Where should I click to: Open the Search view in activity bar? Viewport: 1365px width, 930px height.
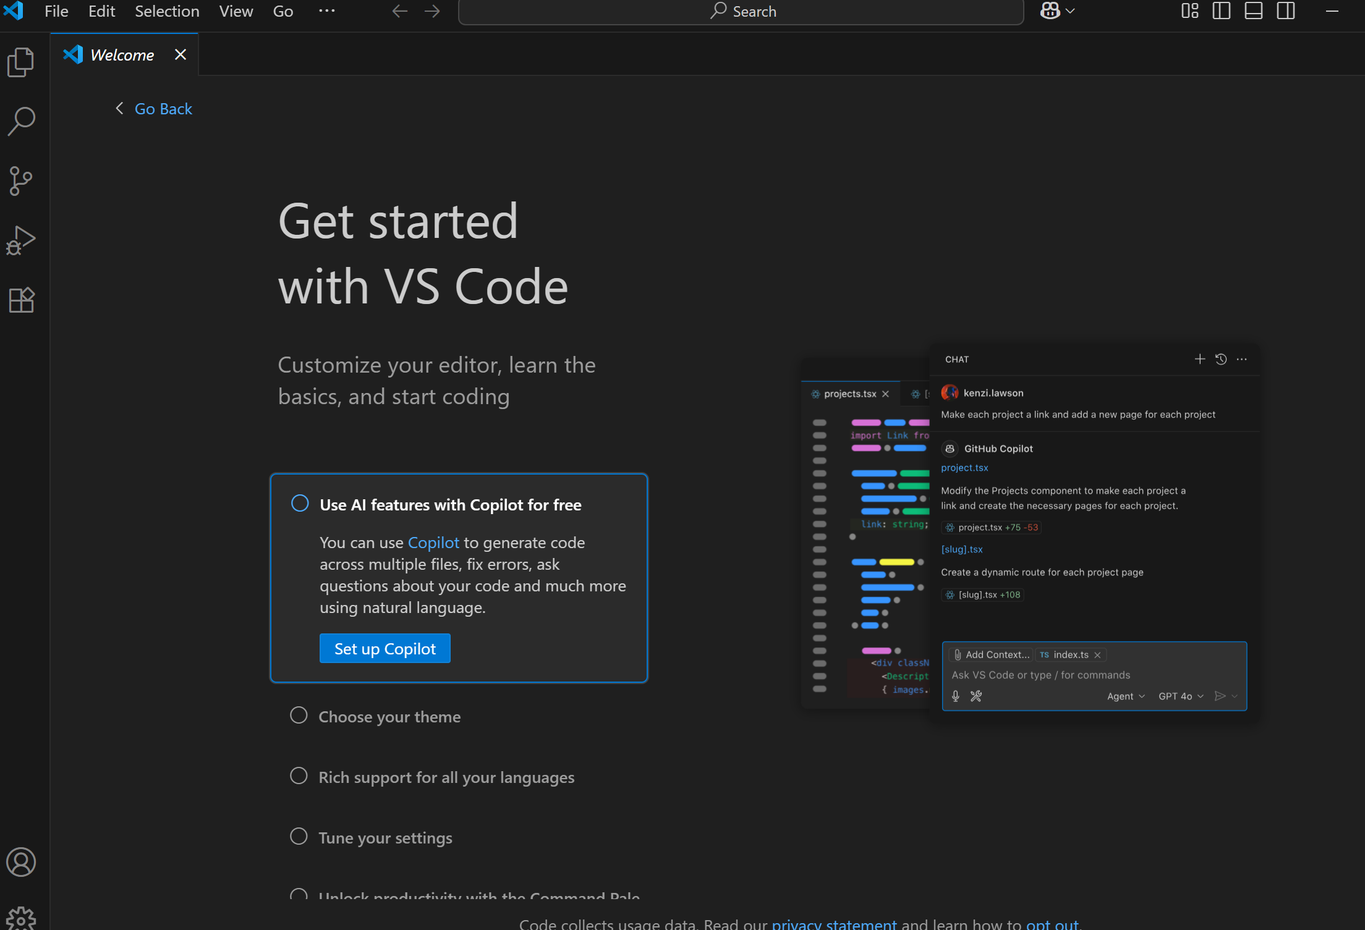tap(21, 122)
